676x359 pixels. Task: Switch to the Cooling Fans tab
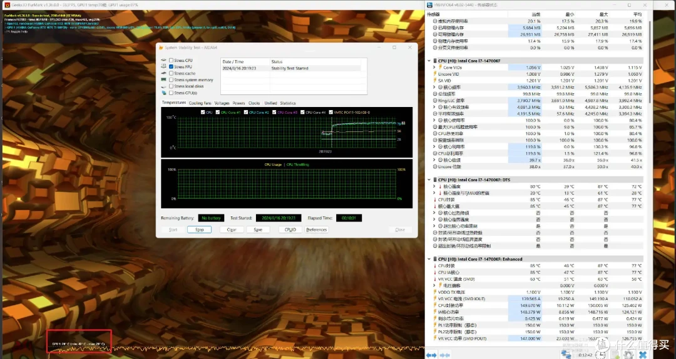point(200,103)
